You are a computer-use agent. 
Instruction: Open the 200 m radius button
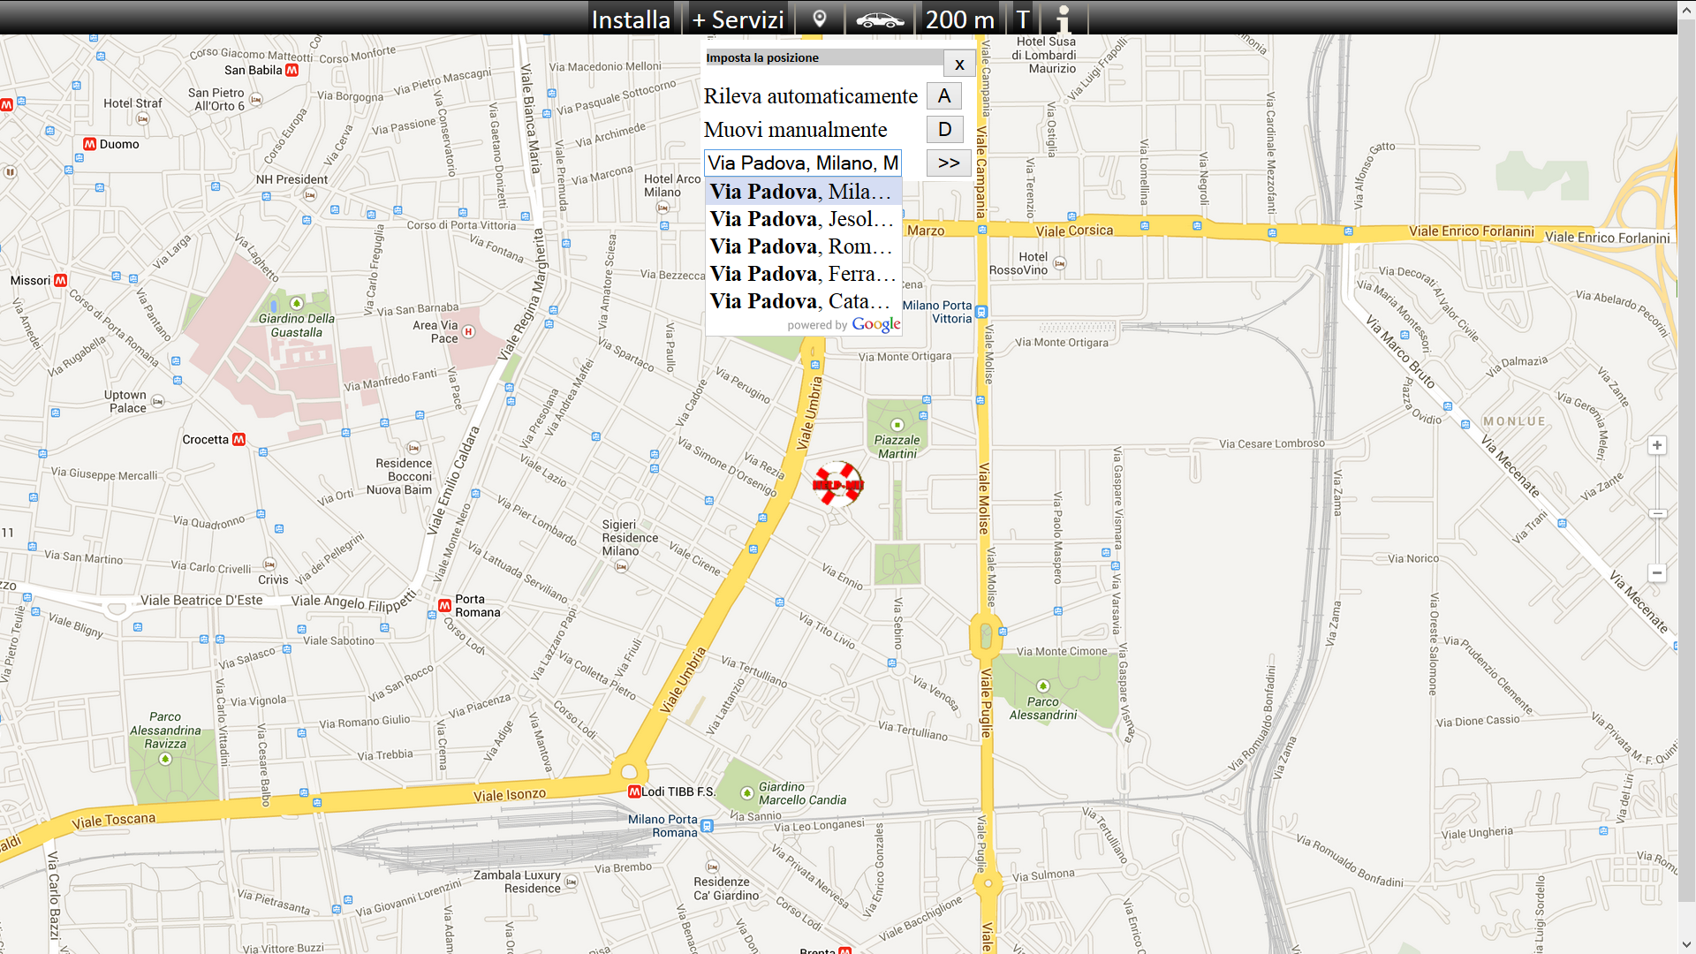click(959, 19)
